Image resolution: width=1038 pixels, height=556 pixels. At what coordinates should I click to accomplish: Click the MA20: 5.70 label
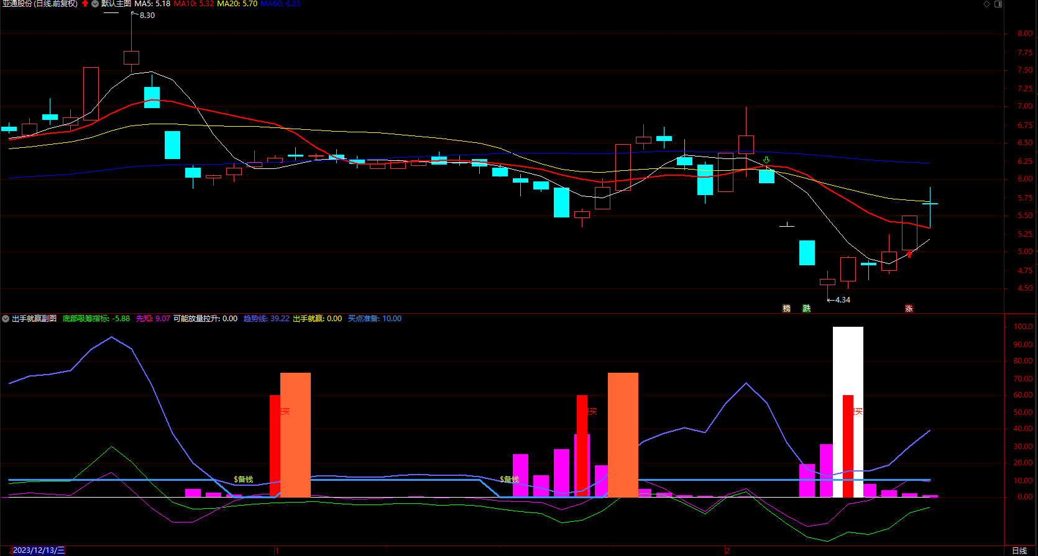point(237,4)
